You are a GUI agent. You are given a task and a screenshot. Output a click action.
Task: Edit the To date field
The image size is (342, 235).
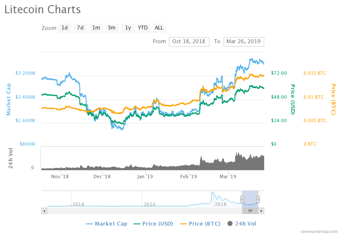[244, 41]
